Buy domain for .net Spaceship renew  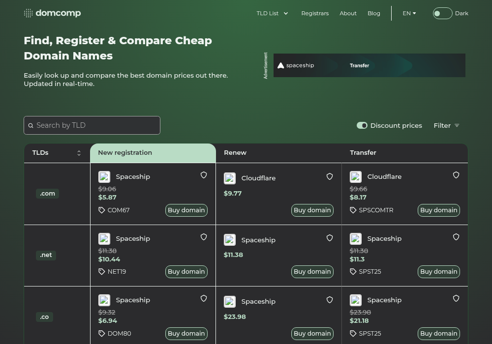pos(312,272)
